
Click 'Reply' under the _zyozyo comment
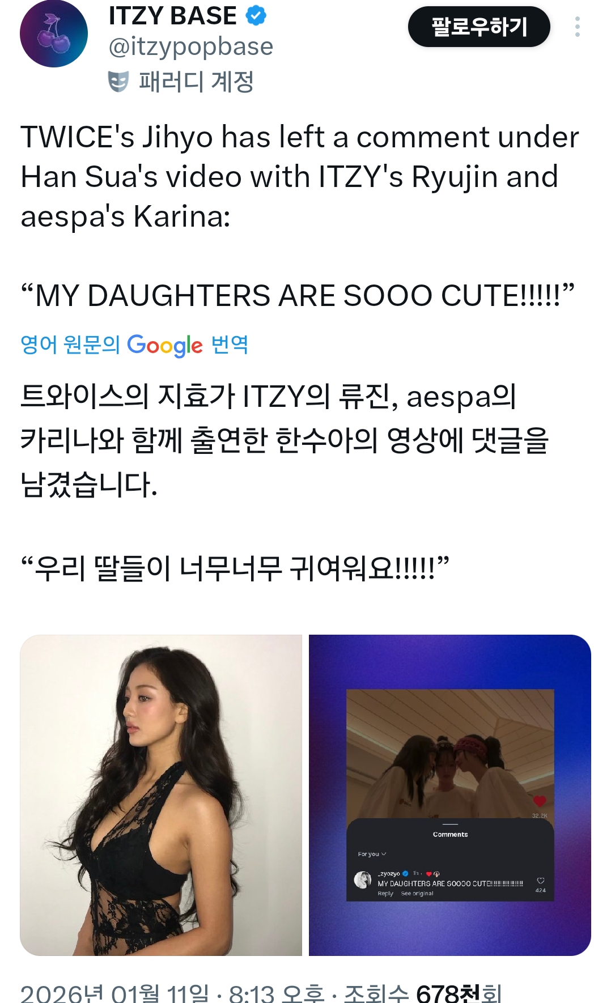pyautogui.click(x=385, y=894)
